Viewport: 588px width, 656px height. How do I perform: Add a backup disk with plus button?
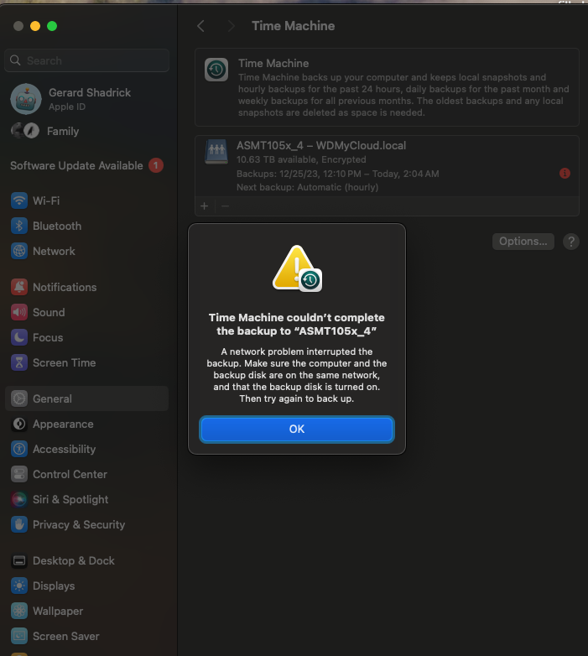pyautogui.click(x=205, y=206)
